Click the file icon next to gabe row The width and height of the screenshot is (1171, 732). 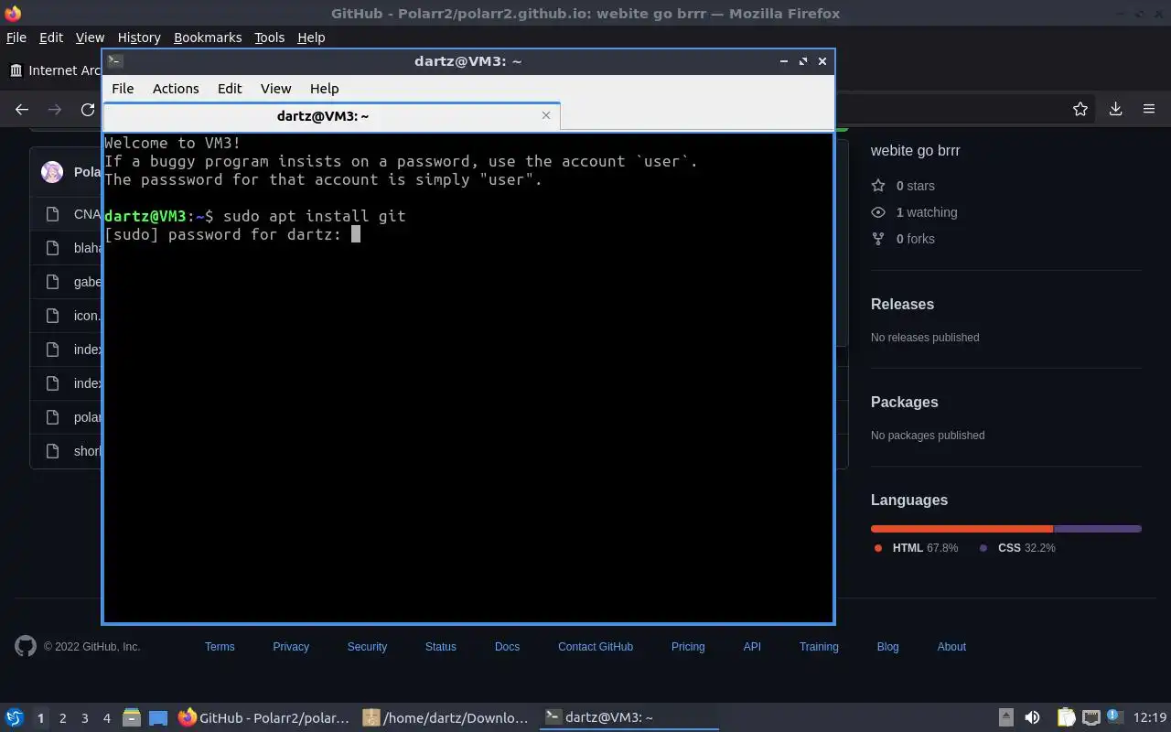(x=53, y=282)
